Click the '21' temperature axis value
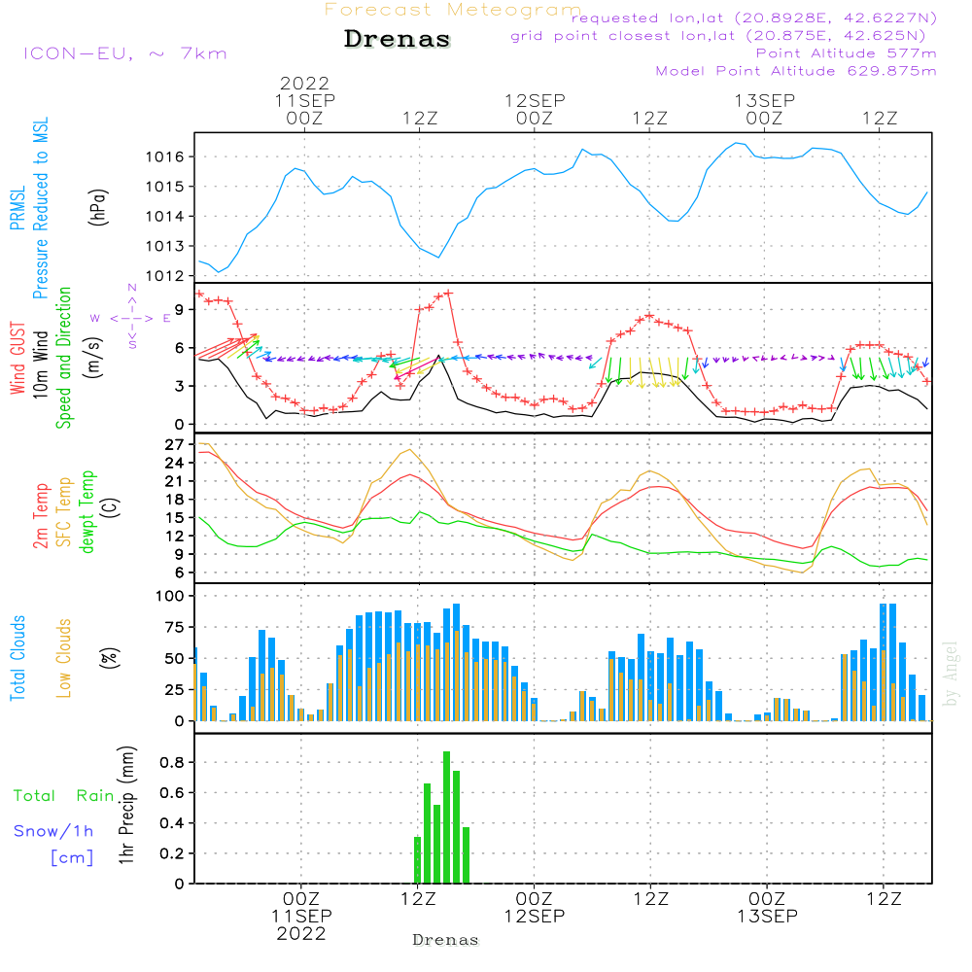The image size is (972, 972). tap(175, 481)
